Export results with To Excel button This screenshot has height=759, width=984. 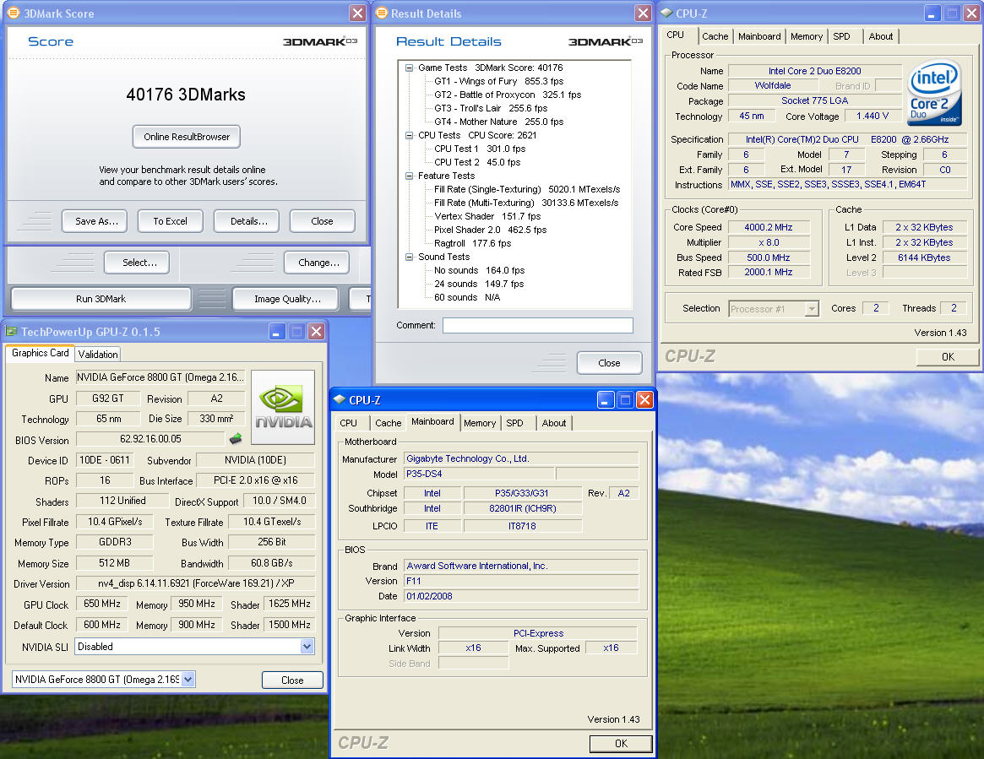170,221
